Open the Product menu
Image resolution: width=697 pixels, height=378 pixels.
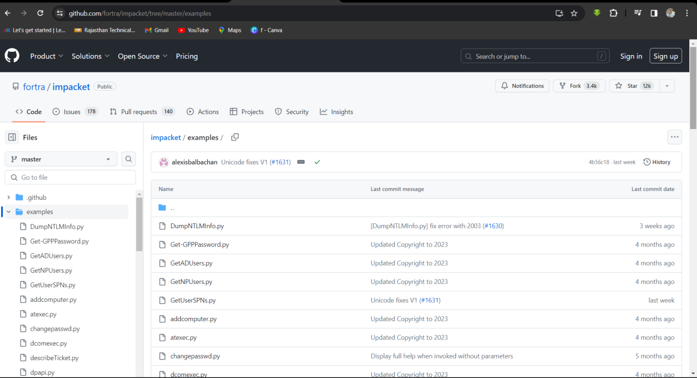tap(47, 56)
